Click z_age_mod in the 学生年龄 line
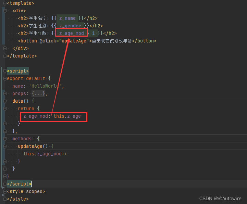 [72, 33]
